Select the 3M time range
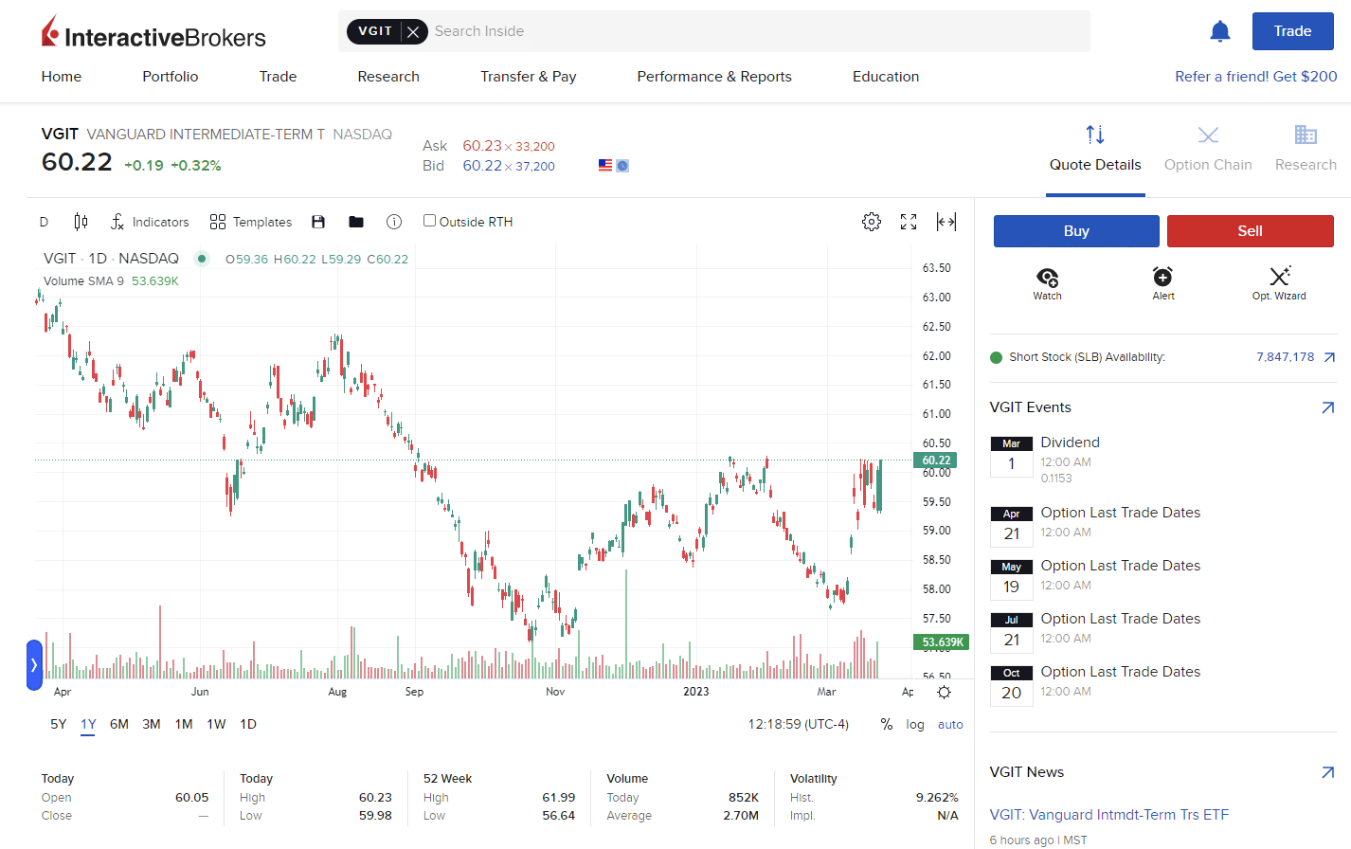Viewport: 1351px width, 849px height. point(152,724)
